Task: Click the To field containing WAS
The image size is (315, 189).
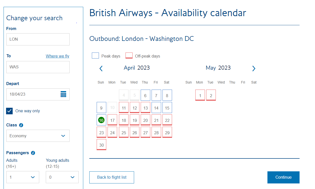Action: 38,67
